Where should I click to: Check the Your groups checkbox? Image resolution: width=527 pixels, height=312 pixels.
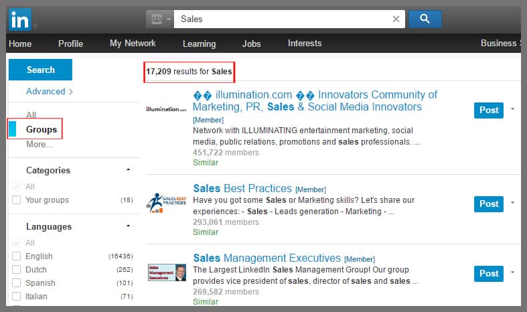click(x=17, y=200)
